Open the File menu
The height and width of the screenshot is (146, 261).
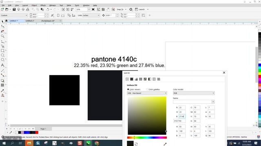[x=3, y=5]
